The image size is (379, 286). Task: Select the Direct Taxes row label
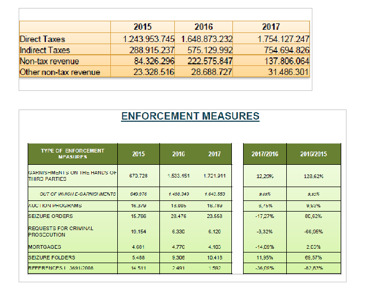[x=43, y=39]
